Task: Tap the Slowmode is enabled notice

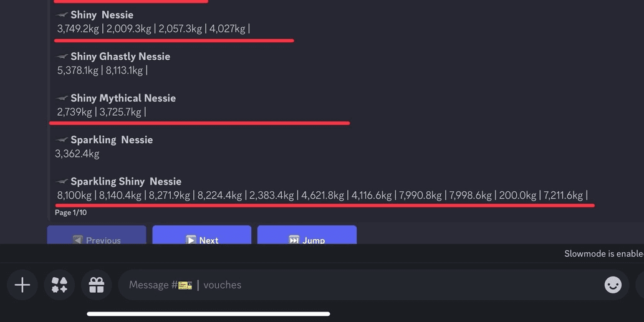Action: coord(603,254)
